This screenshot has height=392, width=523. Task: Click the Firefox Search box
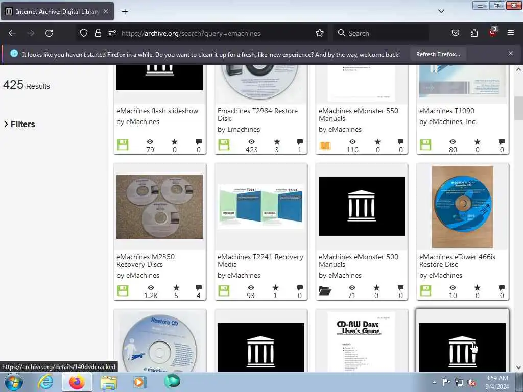pos(381,33)
